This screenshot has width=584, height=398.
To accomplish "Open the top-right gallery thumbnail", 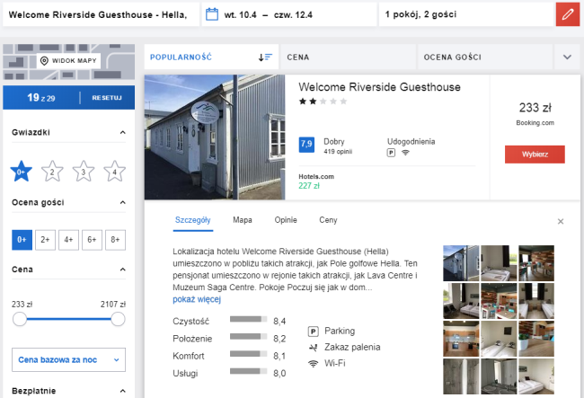I will click(x=536, y=263).
